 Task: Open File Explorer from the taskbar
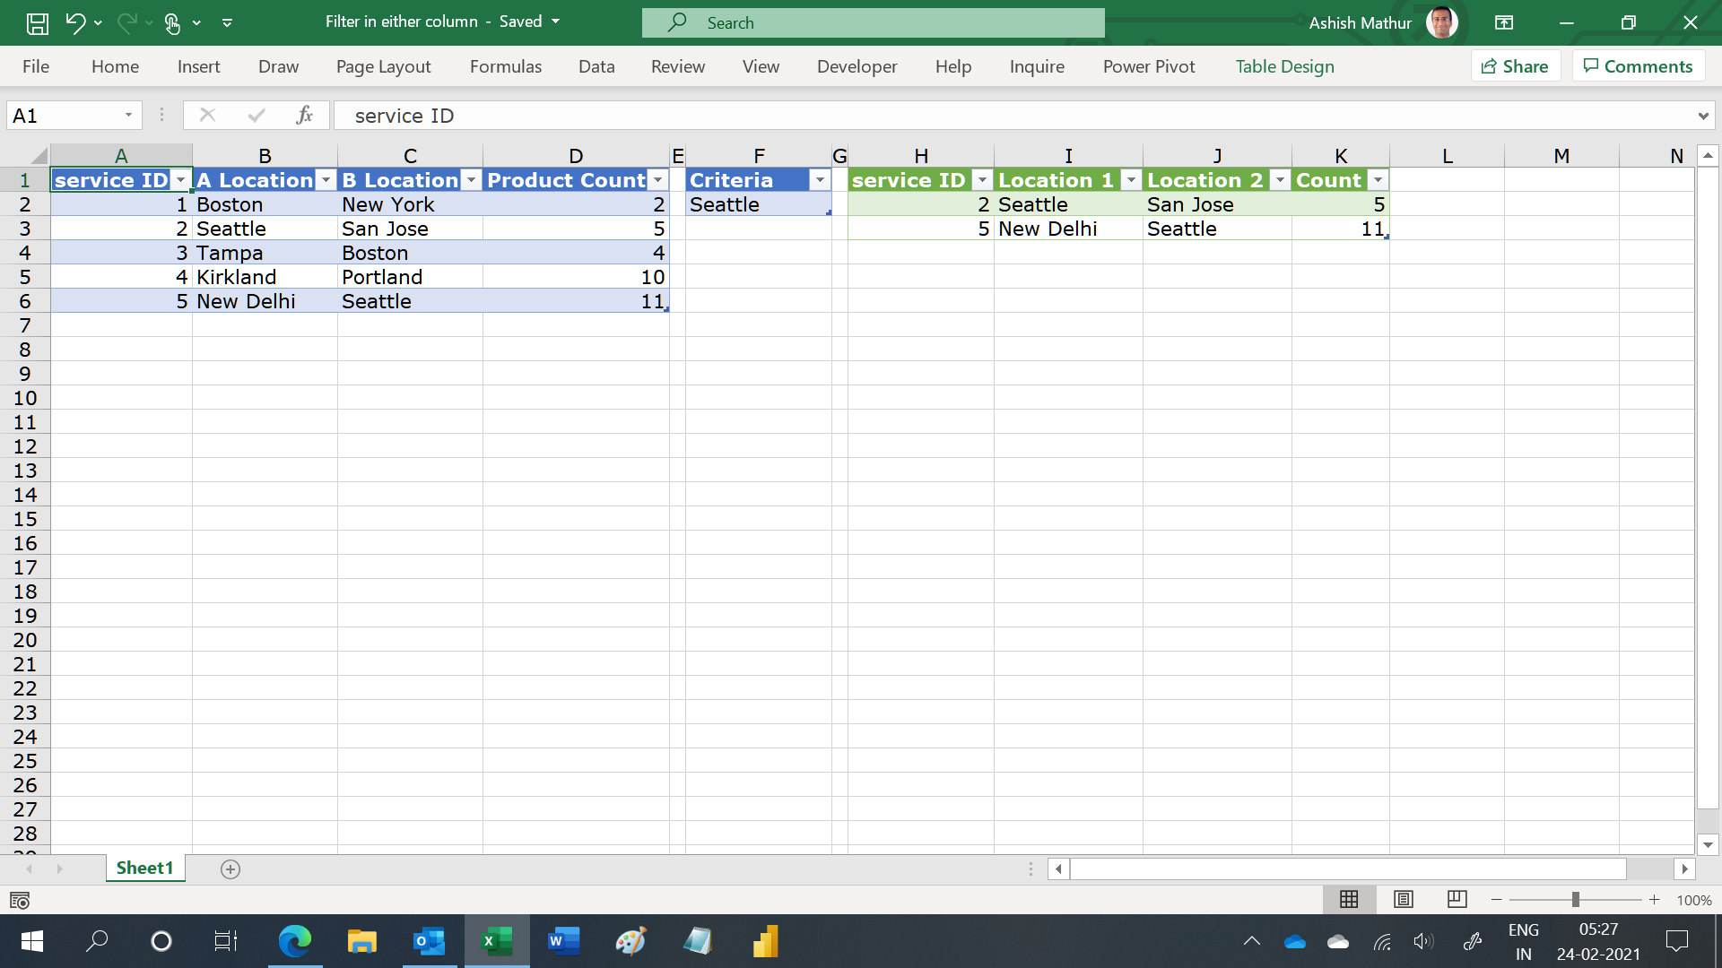pos(361,941)
